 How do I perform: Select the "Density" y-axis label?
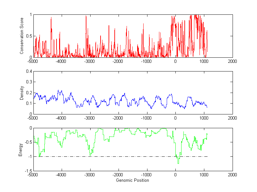[x=22, y=93]
